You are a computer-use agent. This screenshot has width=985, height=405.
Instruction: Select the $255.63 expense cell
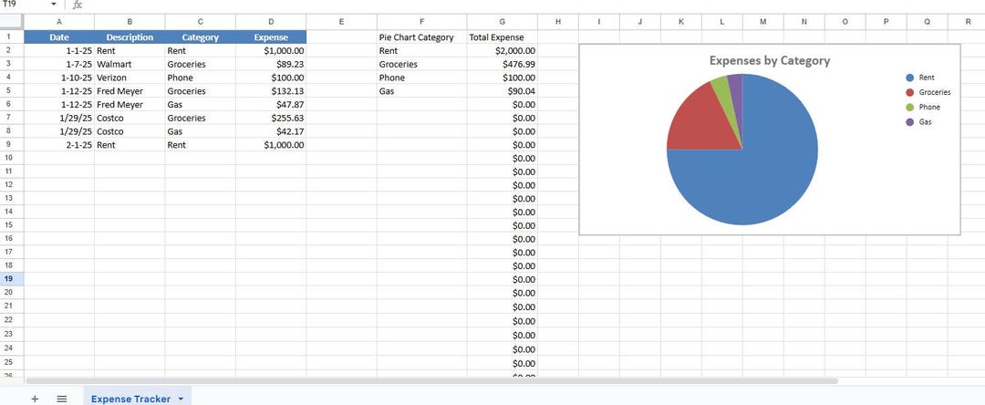click(x=271, y=118)
